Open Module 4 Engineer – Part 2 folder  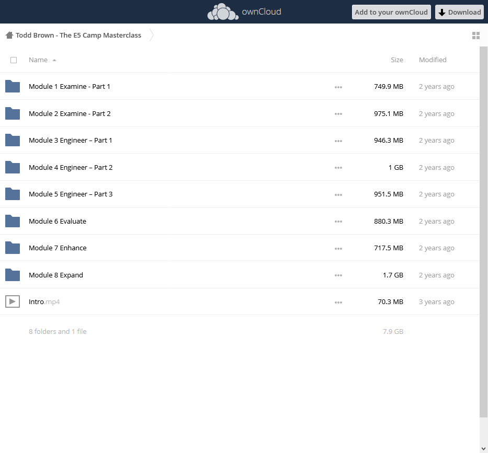tap(71, 167)
